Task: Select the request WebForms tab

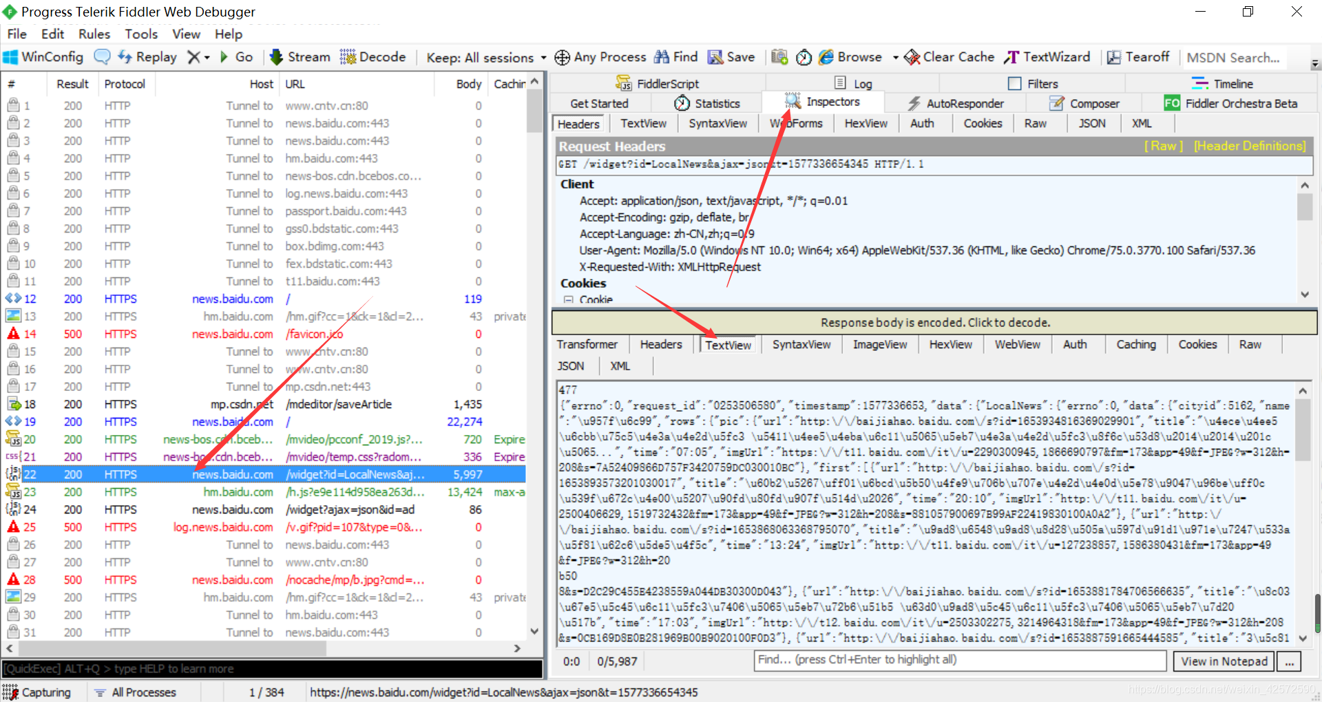Action: 796,123
